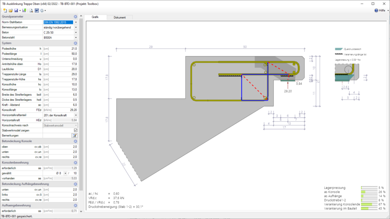Export to Word via the W icon
Image resolution: width=390 pixels, height=219 pixels.
pyautogui.click(x=37, y=10)
